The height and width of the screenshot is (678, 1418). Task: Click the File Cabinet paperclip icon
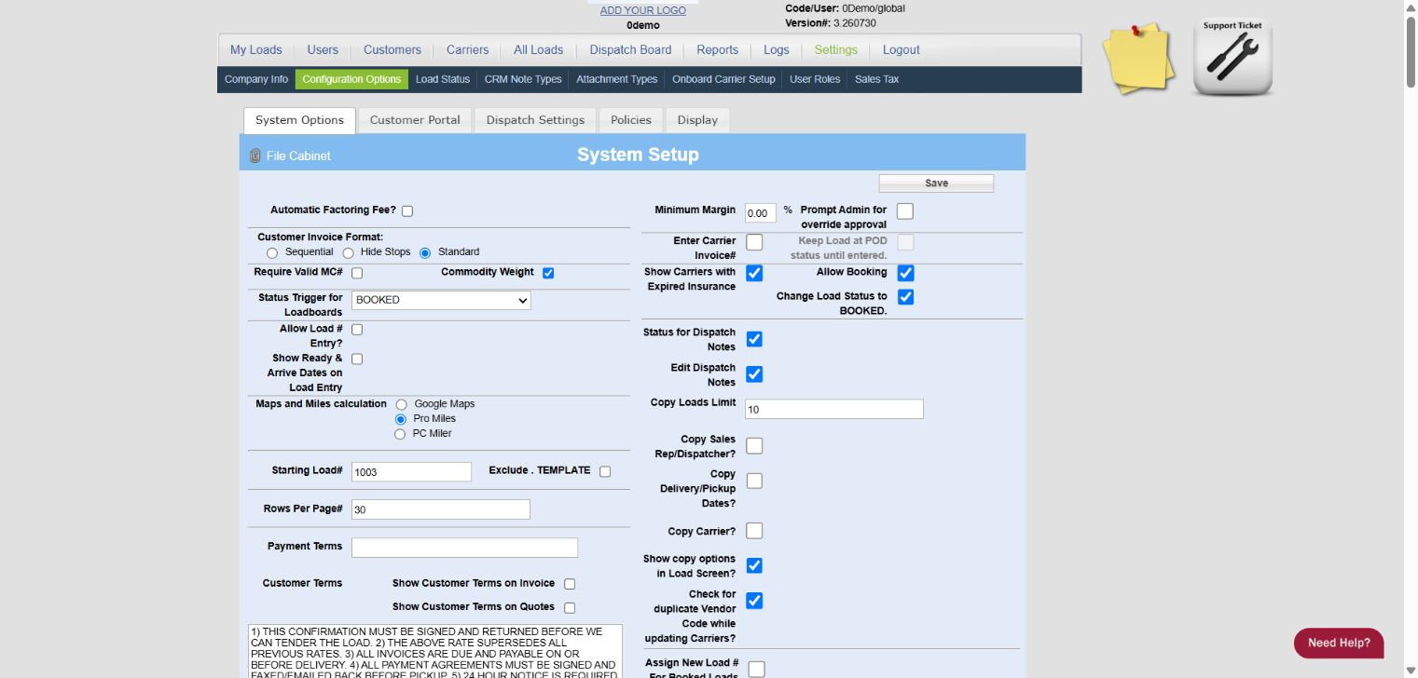tap(255, 156)
